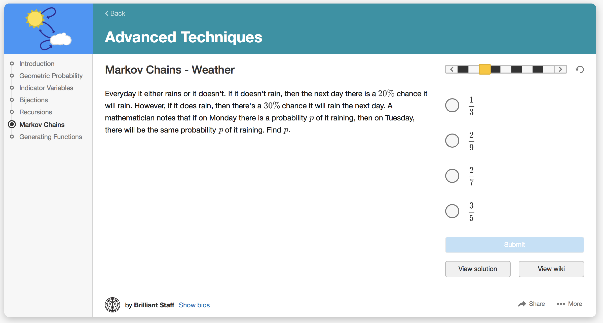
Task: Select the answer 1/3
Action: [x=452, y=105]
